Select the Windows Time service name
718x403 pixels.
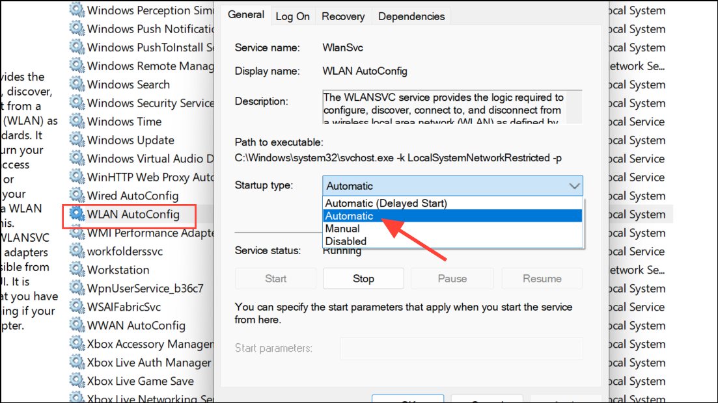[124, 122]
